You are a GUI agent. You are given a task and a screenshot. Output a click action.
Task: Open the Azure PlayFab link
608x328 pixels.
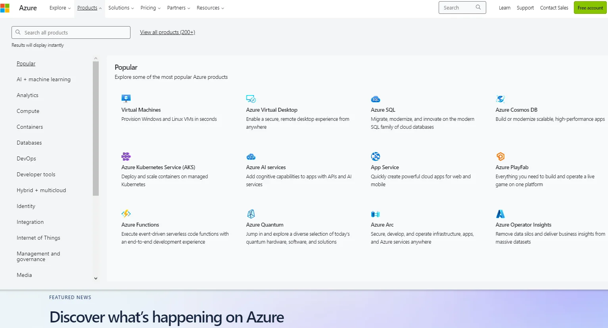[512, 167]
